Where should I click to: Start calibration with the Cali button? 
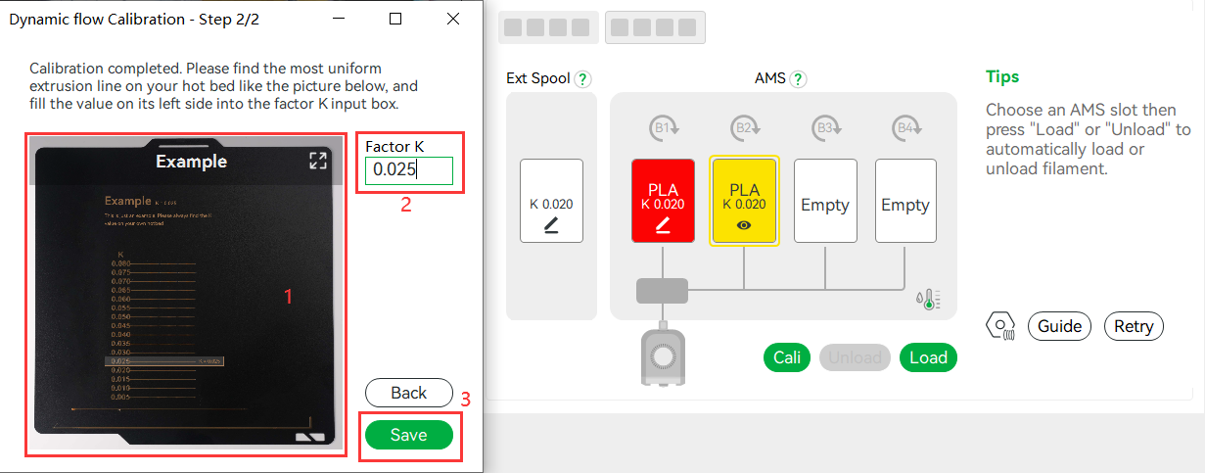coord(788,357)
